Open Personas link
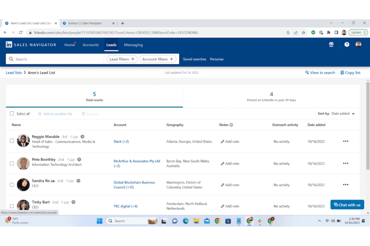Viewport: 370px width, 246px height. [217, 59]
